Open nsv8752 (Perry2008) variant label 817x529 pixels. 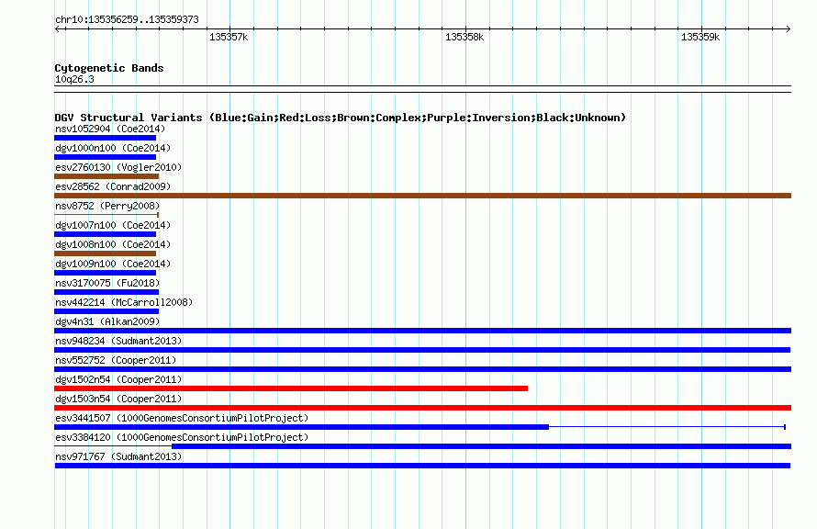click(x=107, y=206)
